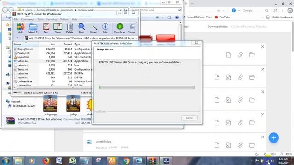Open Explorer change view dropdown arrow
Viewport: 294px width, 165px height.
162,17
